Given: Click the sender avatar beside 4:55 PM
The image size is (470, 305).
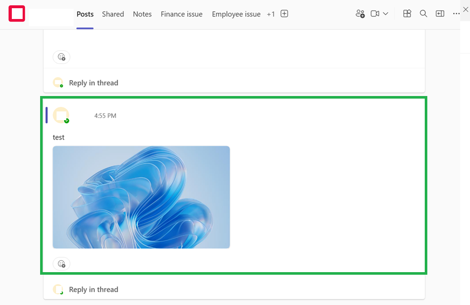Looking at the screenshot, I should click(61, 115).
